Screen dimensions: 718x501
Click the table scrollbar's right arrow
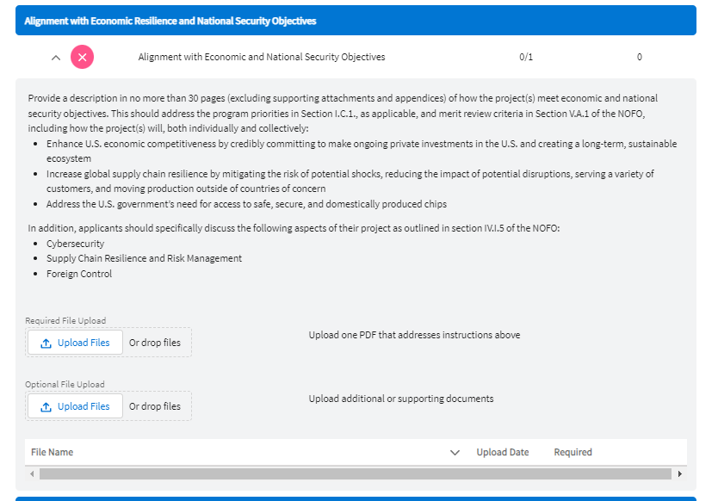tap(679, 474)
